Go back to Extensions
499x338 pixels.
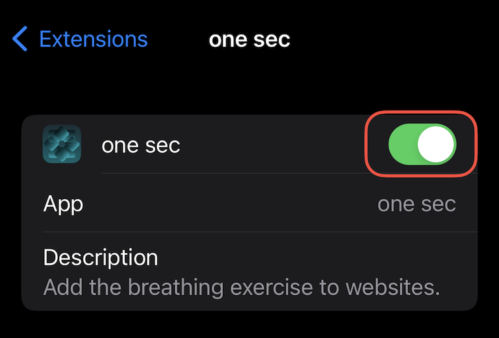80,39
